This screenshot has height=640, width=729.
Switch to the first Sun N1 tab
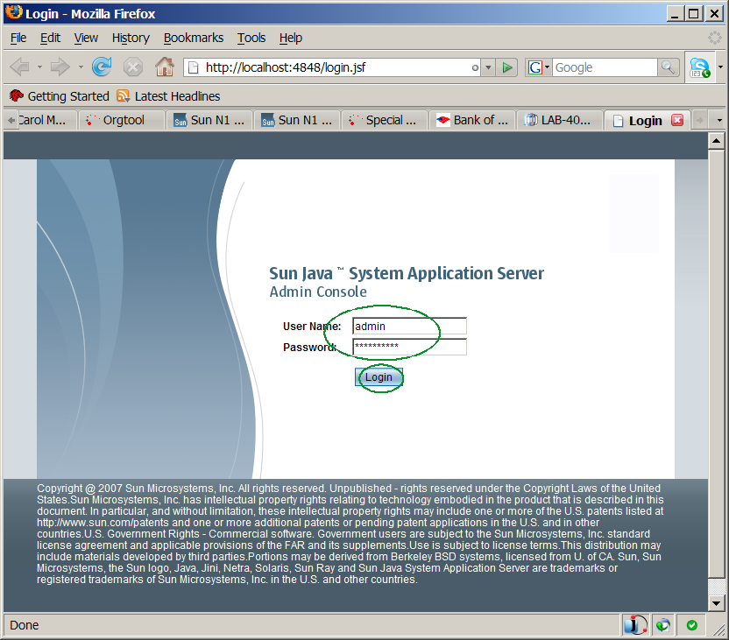pyautogui.click(x=209, y=120)
